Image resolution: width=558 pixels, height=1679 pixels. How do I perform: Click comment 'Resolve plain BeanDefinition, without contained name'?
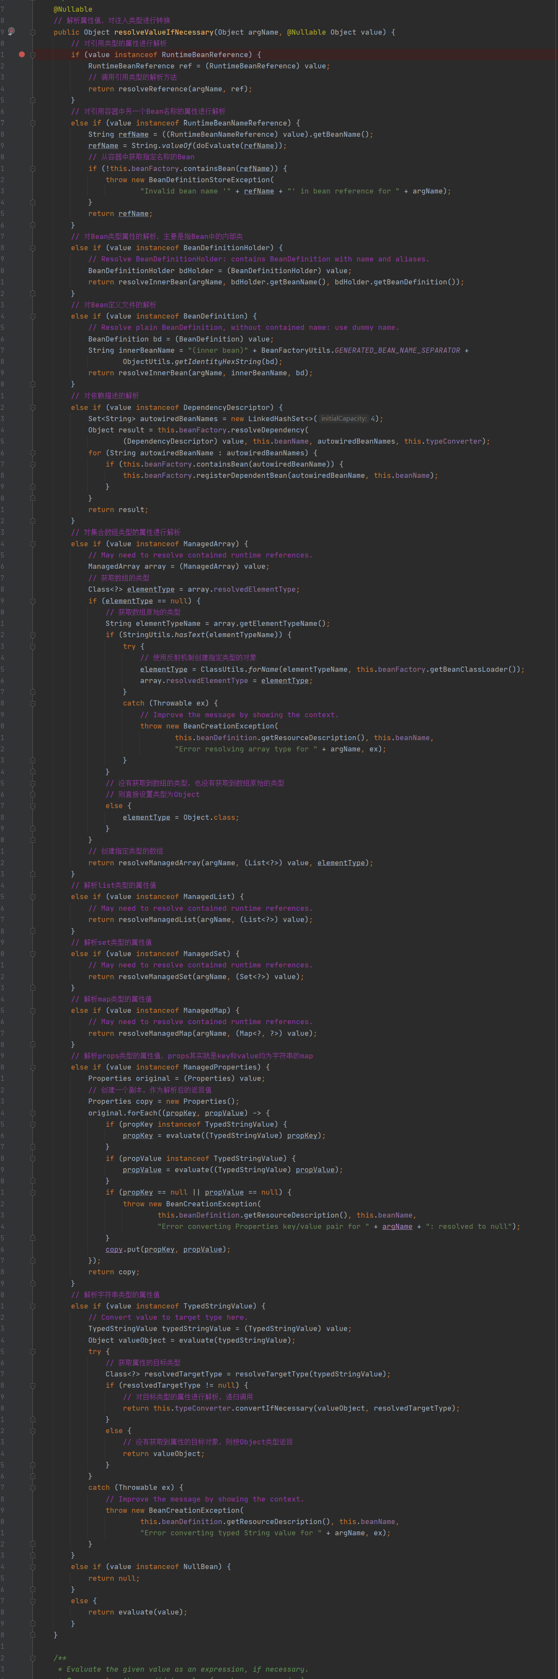click(x=244, y=327)
